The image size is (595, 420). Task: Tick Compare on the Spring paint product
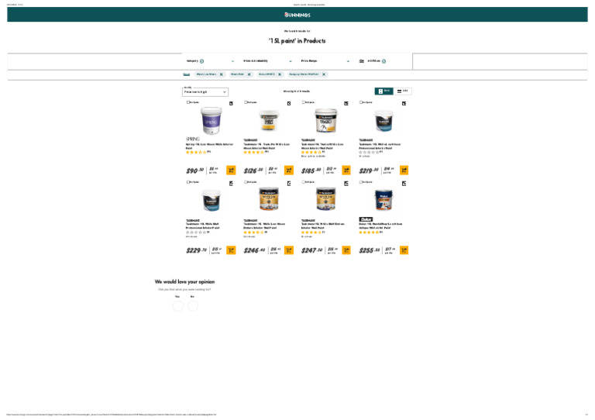[187, 102]
